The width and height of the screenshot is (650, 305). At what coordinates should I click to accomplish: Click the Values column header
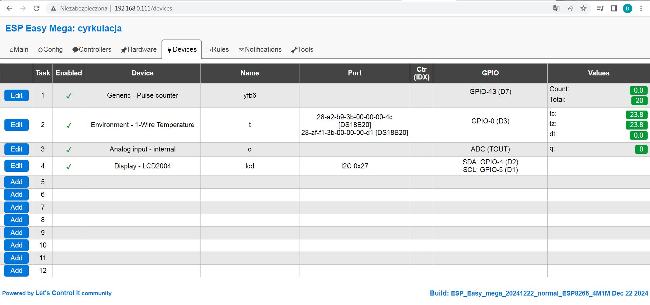coord(599,73)
